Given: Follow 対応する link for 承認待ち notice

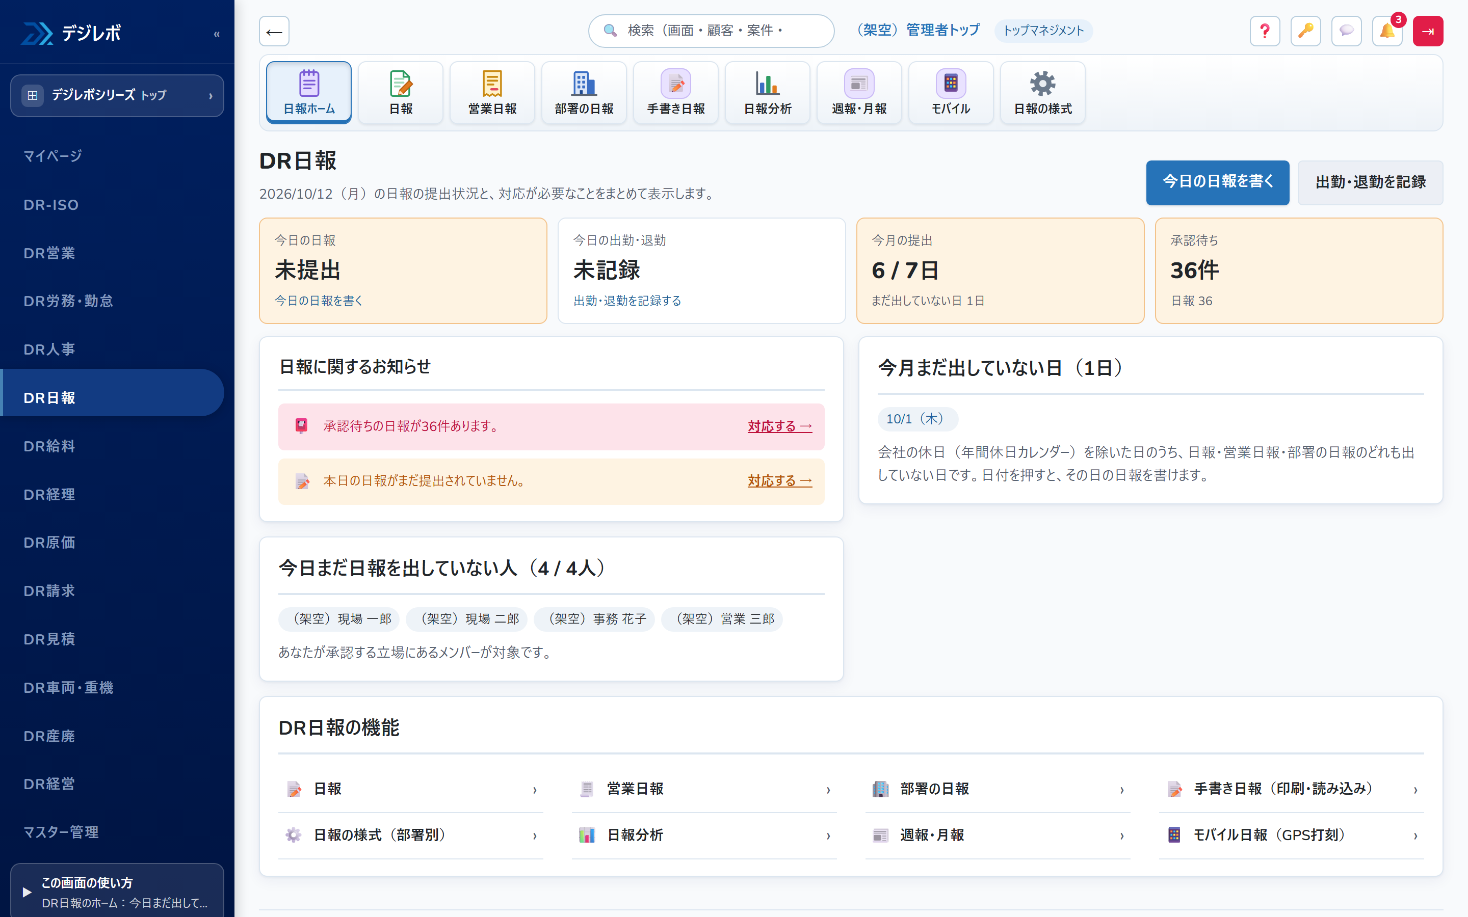Looking at the screenshot, I should pos(779,426).
